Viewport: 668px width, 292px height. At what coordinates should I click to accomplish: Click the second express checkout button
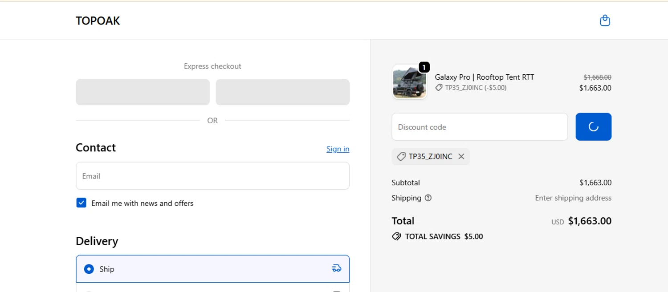pyautogui.click(x=282, y=92)
